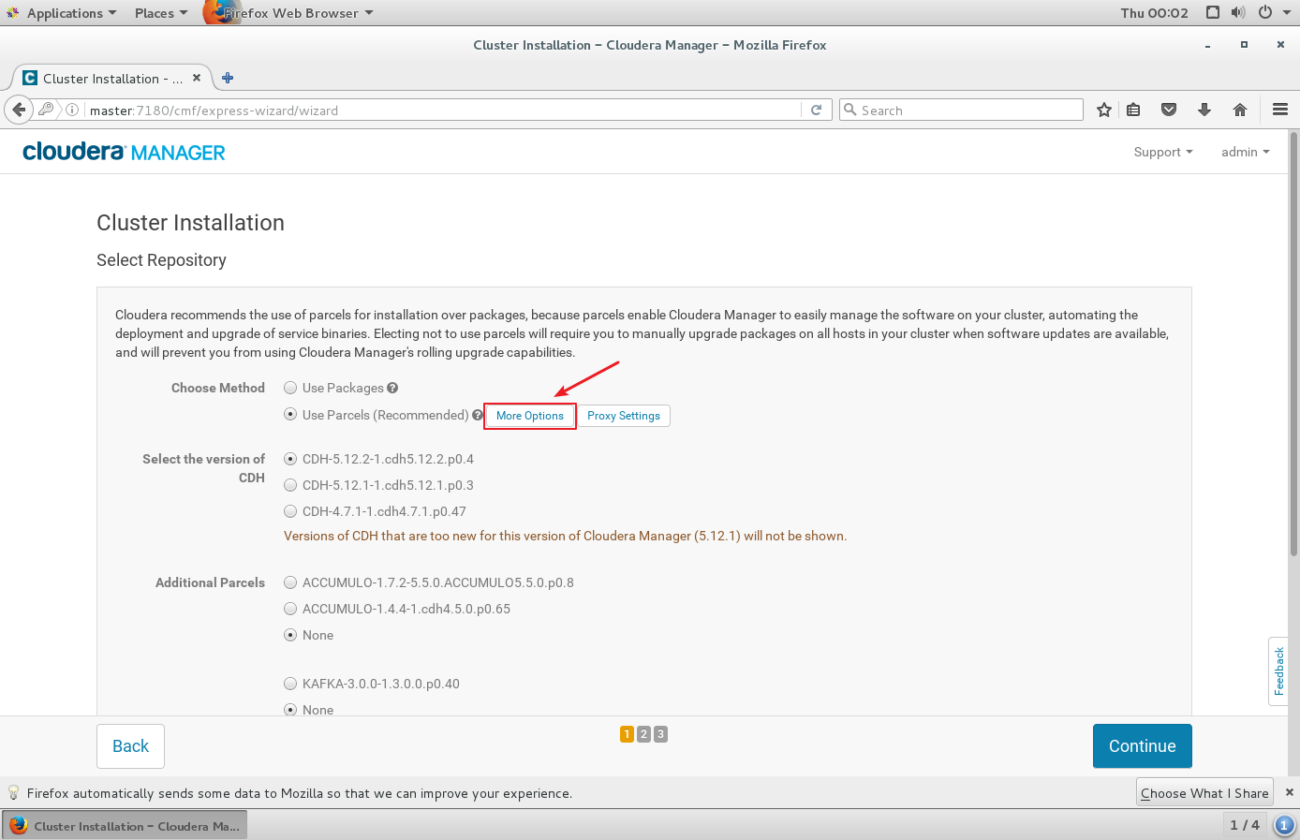
Task: Click the Back button
Action: 130,746
